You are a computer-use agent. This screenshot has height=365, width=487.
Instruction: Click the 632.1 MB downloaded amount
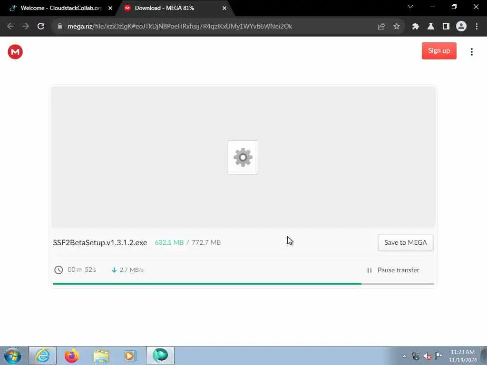(169, 242)
